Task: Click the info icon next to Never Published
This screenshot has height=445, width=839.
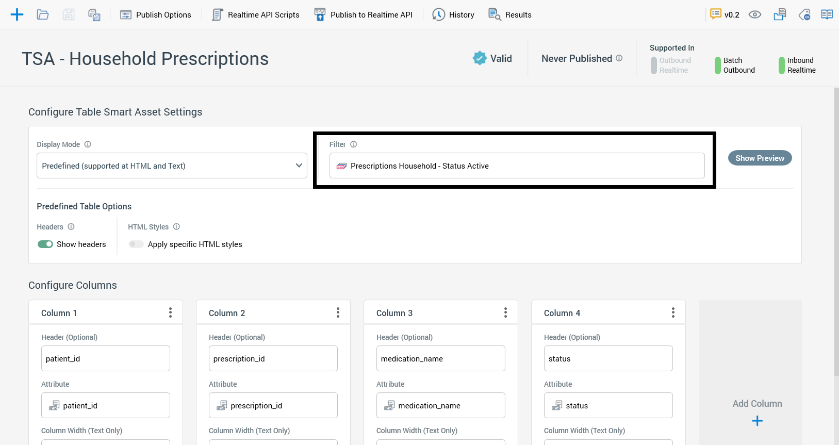Action: [x=619, y=58]
